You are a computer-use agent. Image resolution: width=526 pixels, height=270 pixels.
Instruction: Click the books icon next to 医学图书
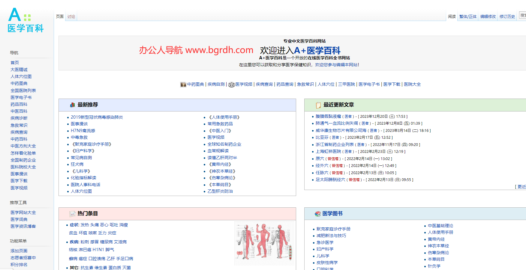pos(318,213)
